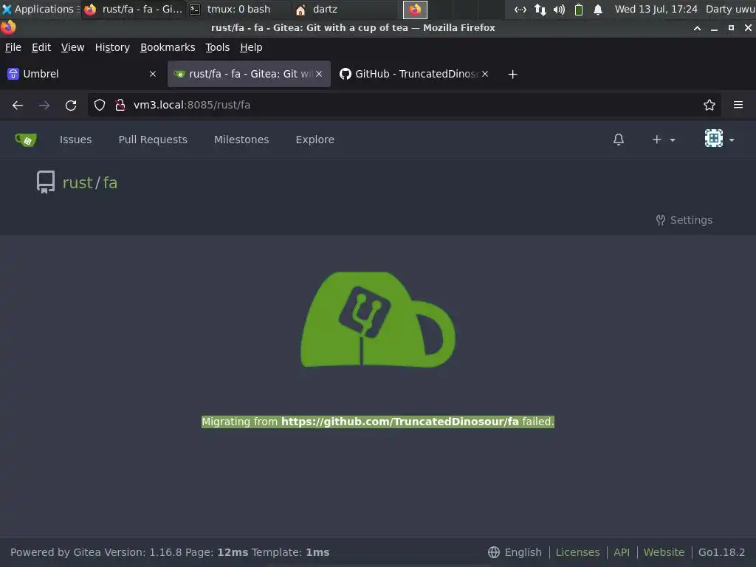
Task: Open Milestones in the navbar
Action: [x=241, y=140]
